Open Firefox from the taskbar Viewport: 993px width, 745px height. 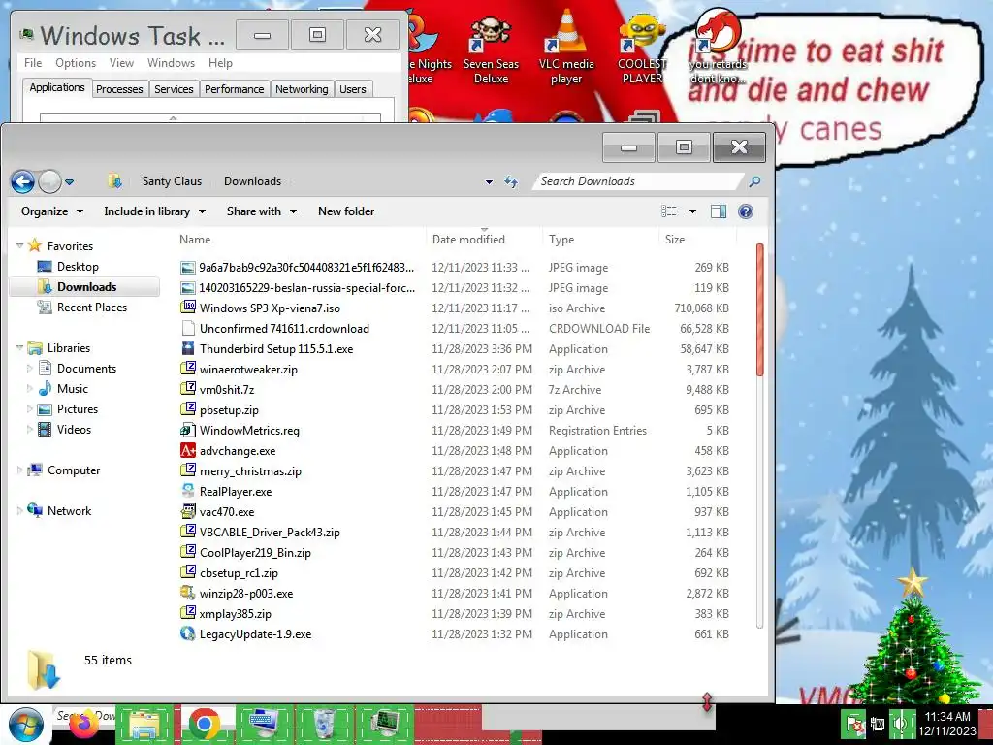84,724
